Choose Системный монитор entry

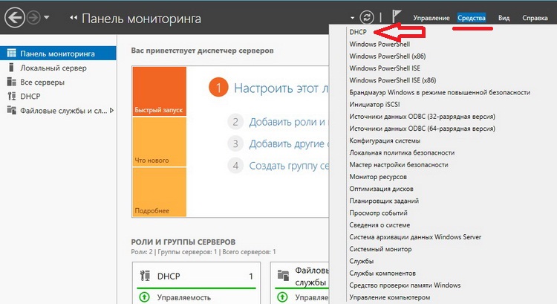(380, 249)
